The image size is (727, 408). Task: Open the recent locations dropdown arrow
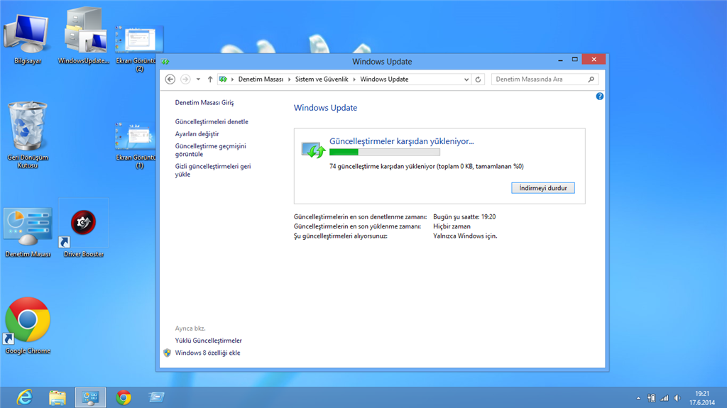198,79
